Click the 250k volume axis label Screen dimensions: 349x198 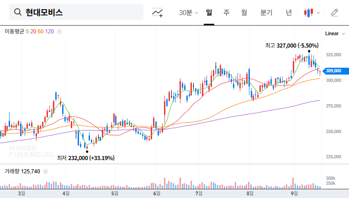[331, 183]
